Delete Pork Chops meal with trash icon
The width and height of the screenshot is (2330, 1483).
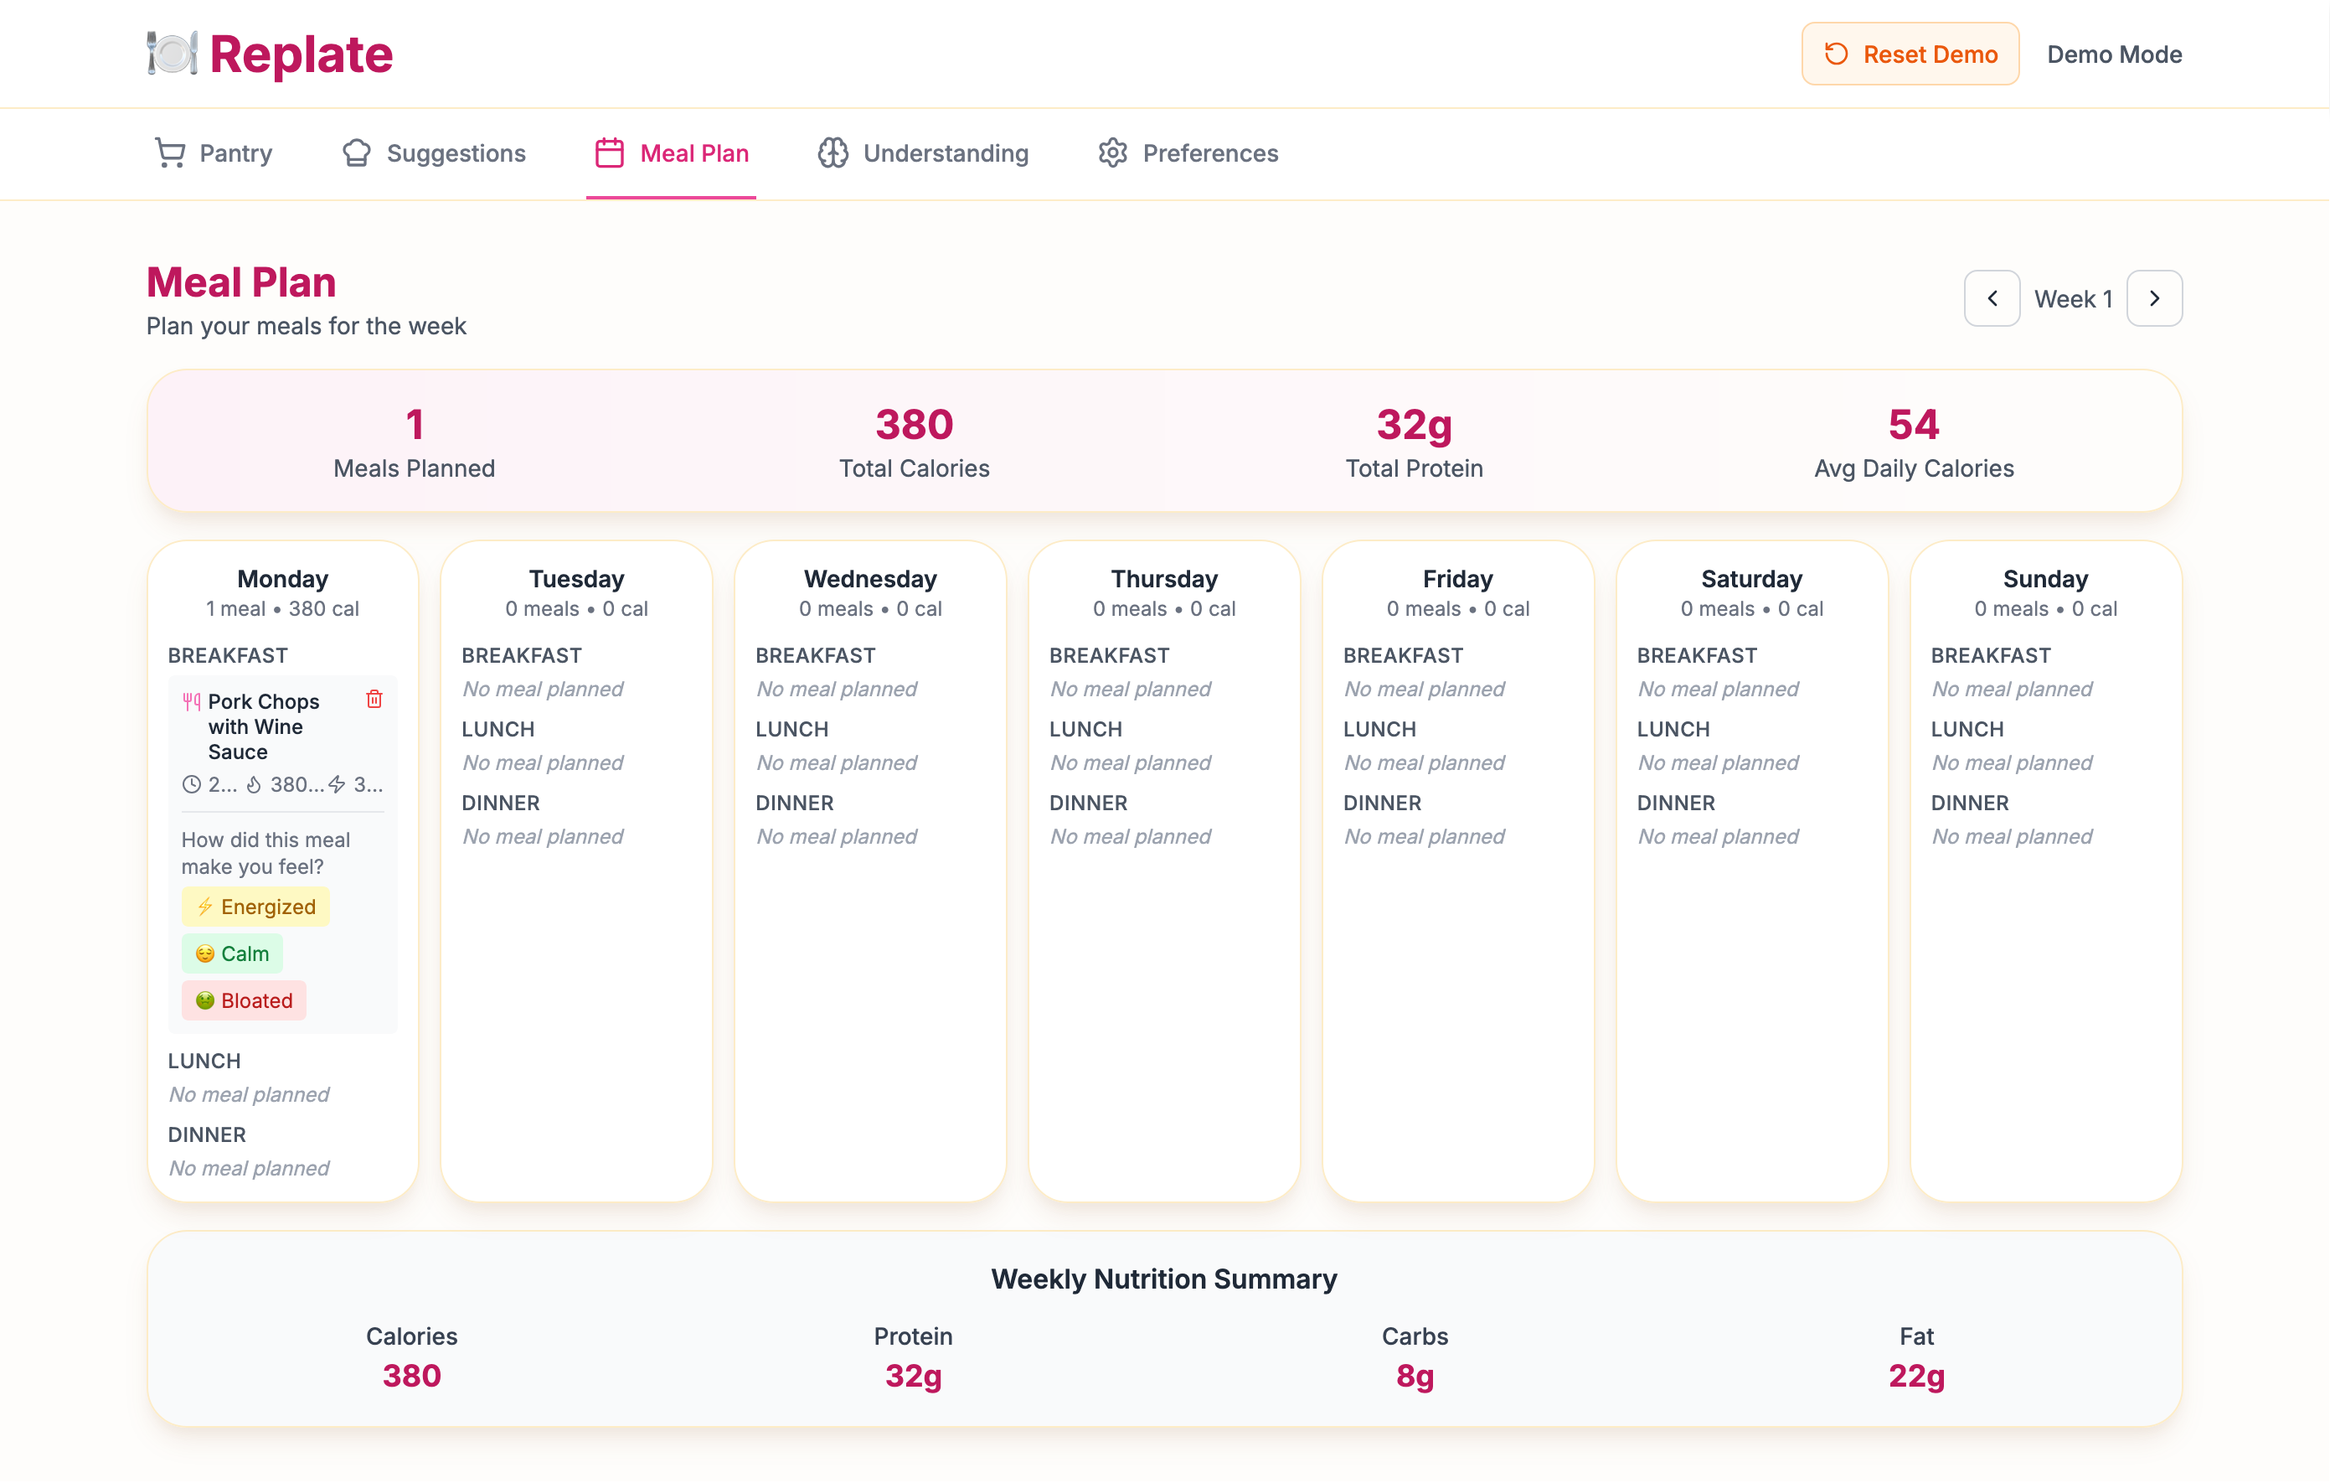point(374,699)
